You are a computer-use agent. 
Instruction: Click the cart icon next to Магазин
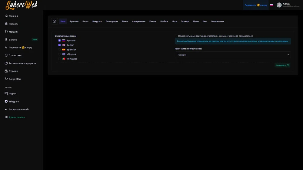(6, 32)
